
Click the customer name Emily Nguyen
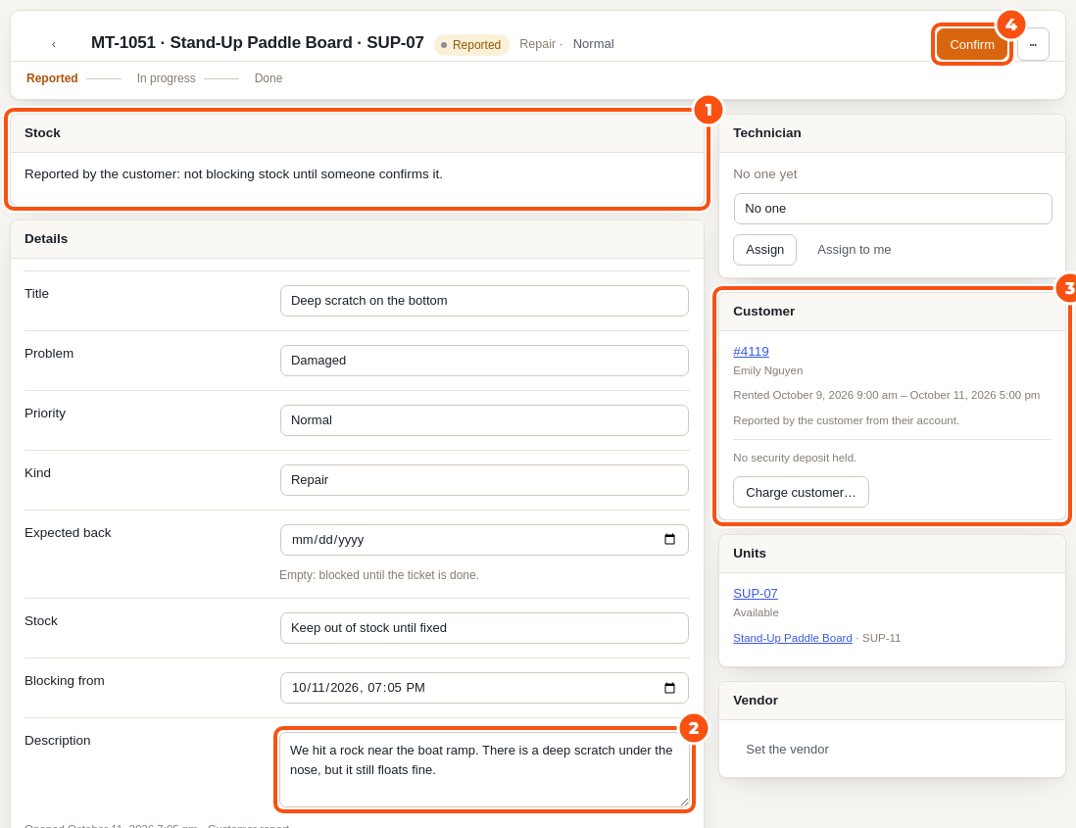[768, 370]
